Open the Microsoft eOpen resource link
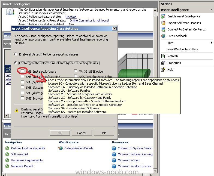Screen dimensions: 214x176 [129, 160]
